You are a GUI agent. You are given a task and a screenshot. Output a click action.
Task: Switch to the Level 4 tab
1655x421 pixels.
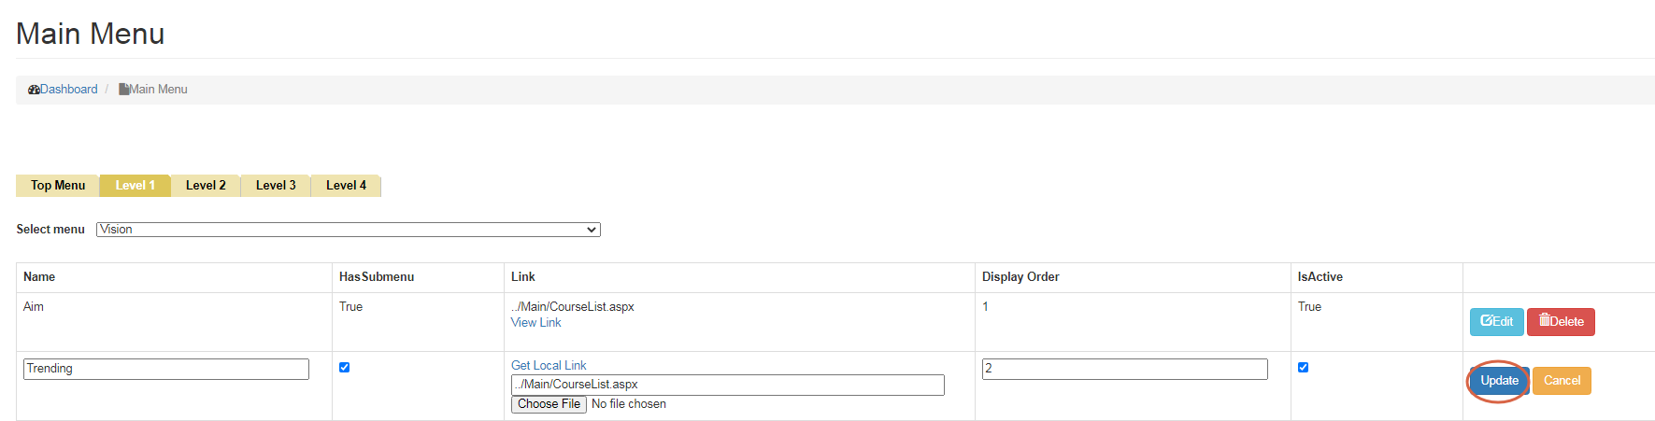pyautogui.click(x=346, y=186)
